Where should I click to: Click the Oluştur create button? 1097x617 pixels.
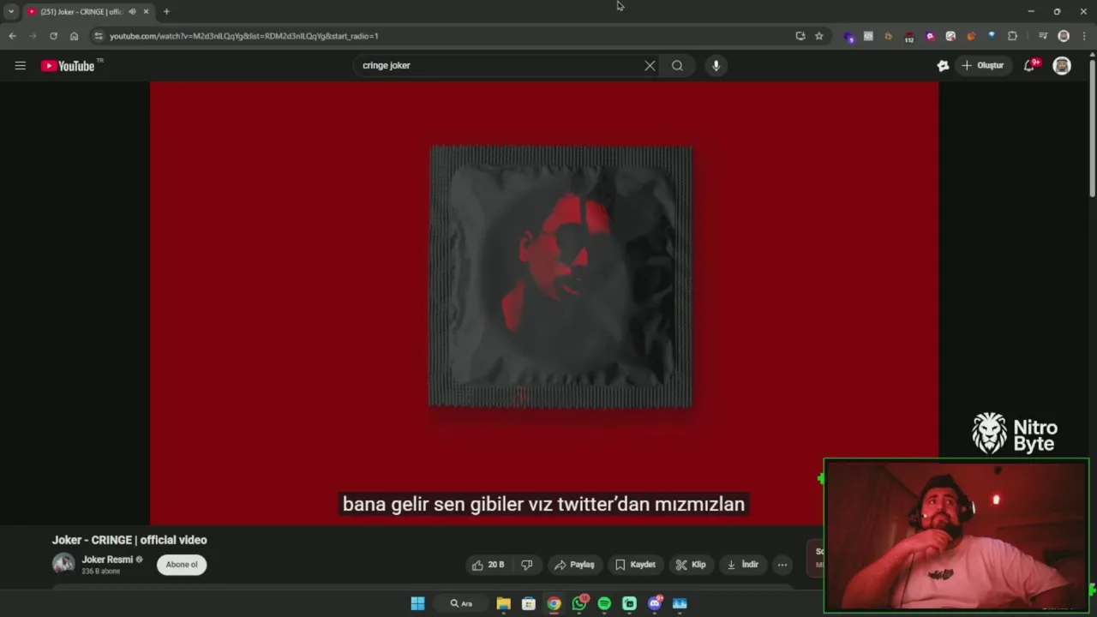[983, 66]
